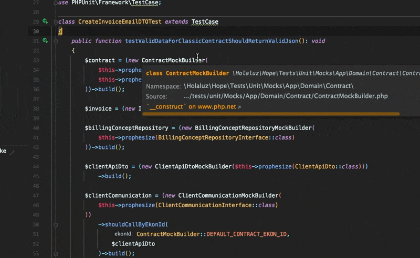The width and height of the screenshot is (420, 258).
Task: Click line number 30 in the gutter
Action: pyautogui.click(x=36, y=31)
